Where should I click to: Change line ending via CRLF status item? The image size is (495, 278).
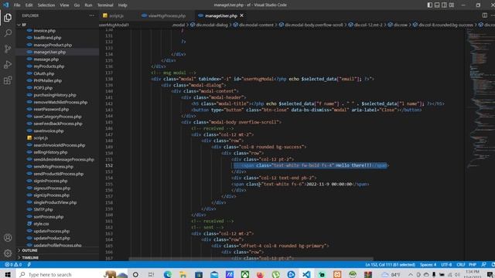461,265
